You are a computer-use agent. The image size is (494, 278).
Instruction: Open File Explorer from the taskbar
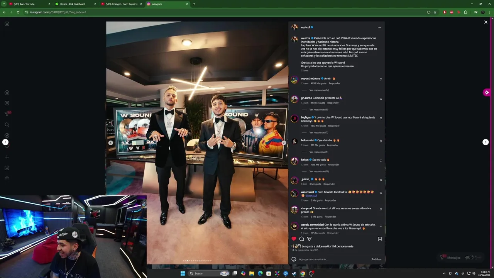point(252,273)
